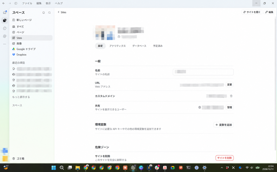
Task: Open Wi-Fi network tray icon
Action: click(247, 168)
